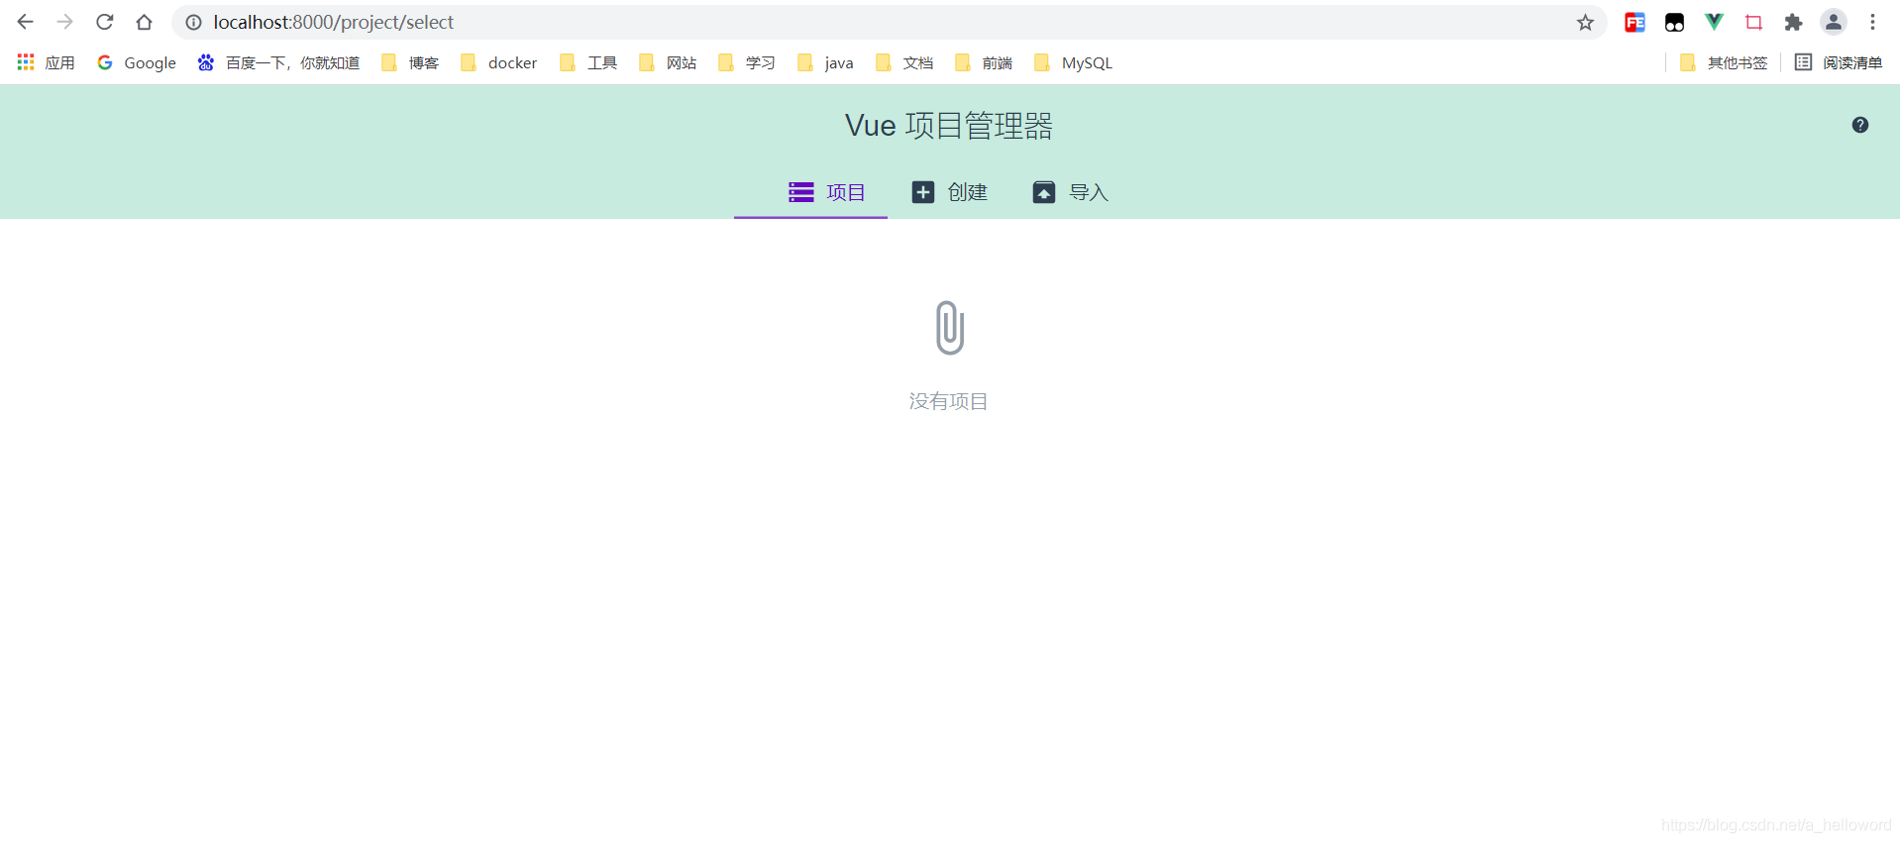Click the browser back arrow
1900x843 pixels.
point(26,22)
